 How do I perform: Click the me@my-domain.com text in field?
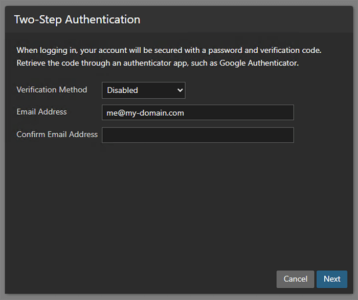(145, 113)
